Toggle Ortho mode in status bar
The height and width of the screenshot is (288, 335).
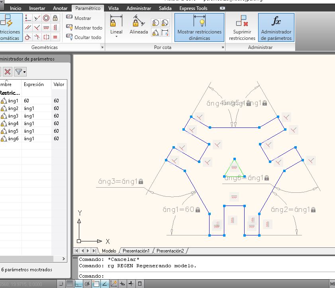(x=78, y=284)
